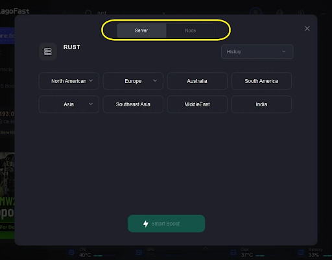Click the Memory usage icon in status bar

pos(301,252)
